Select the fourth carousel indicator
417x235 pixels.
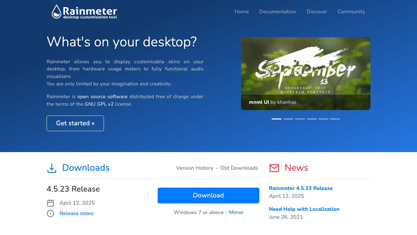(x=312, y=119)
